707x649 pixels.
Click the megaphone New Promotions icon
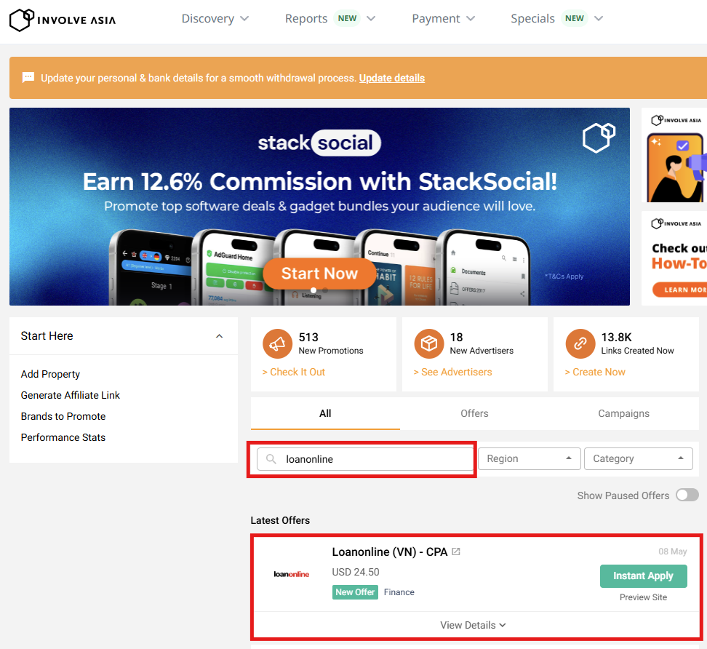point(277,344)
